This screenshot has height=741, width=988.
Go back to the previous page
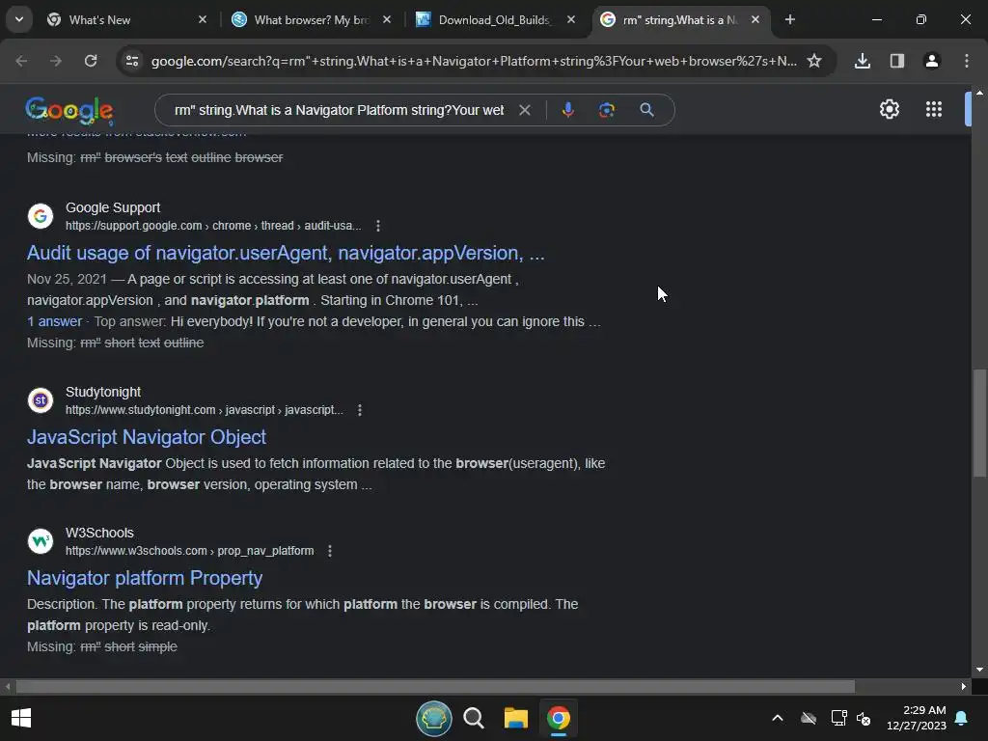21,61
